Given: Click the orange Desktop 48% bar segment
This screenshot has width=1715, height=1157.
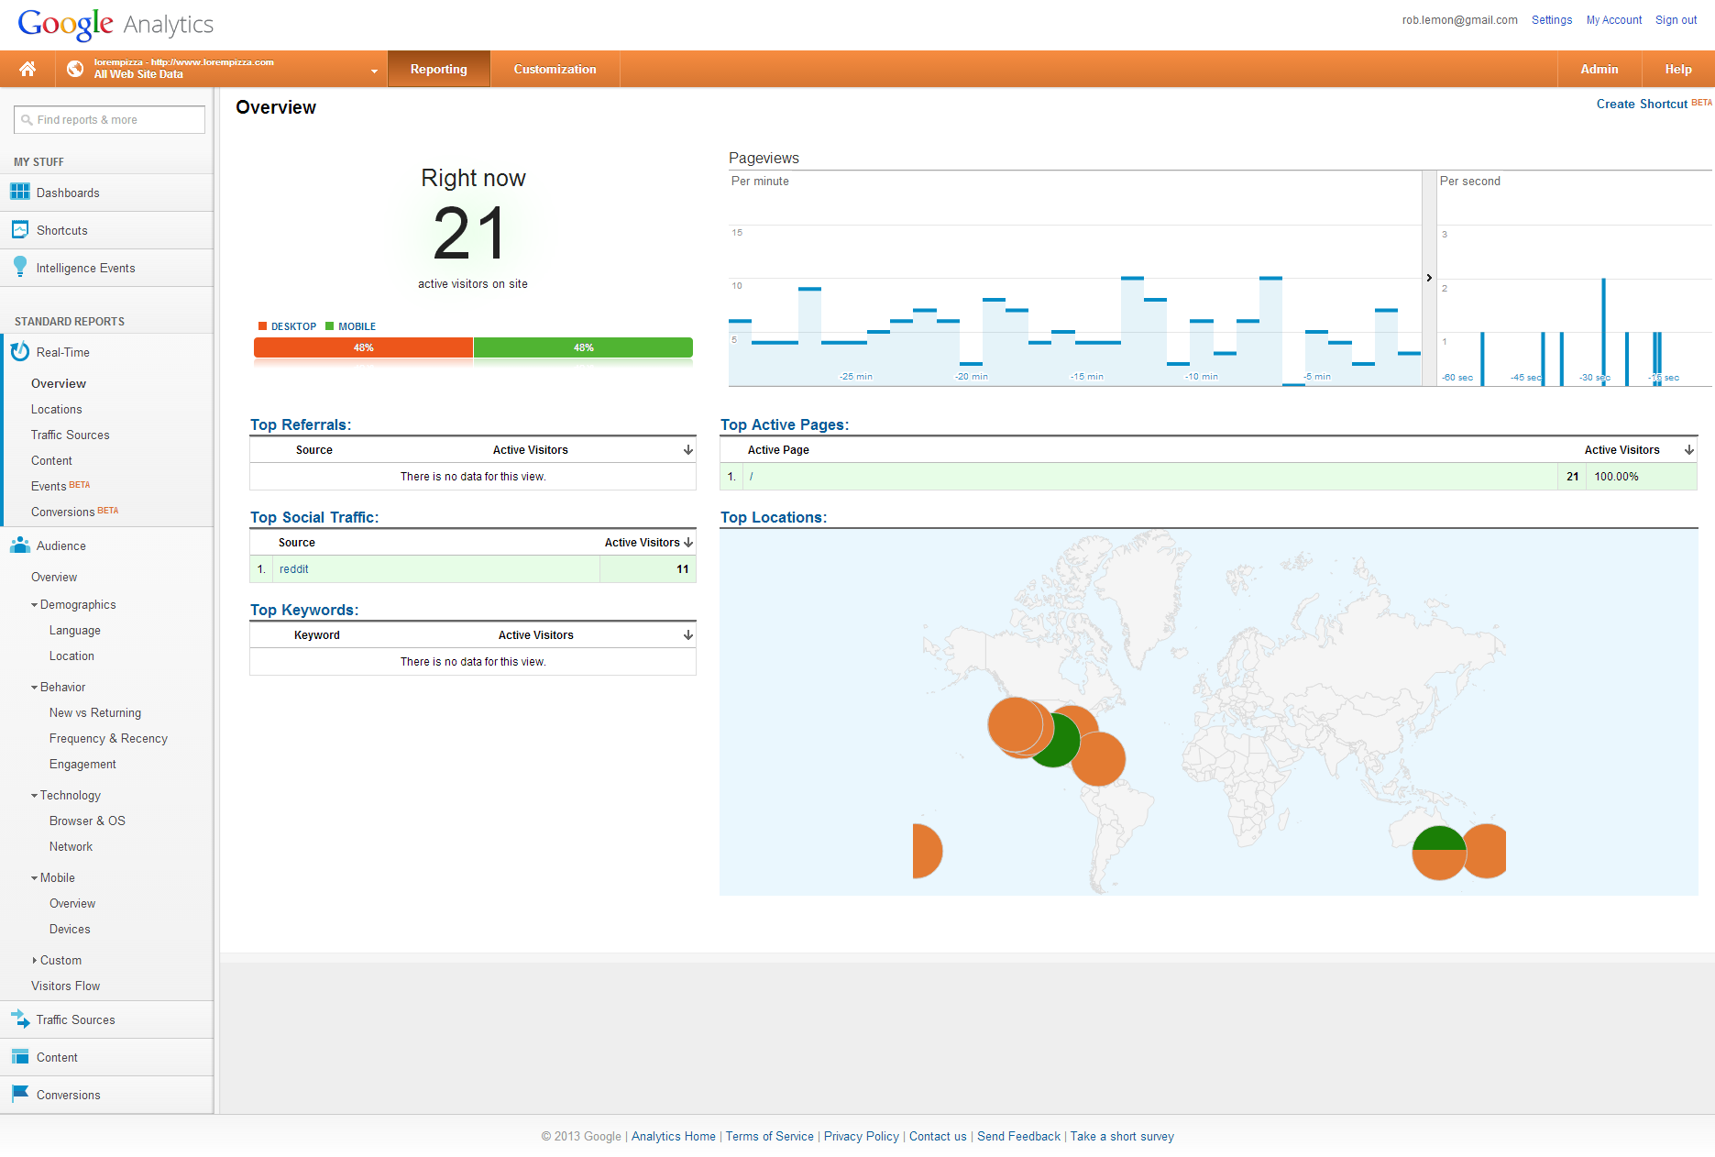Looking at the screenshot, I should tap(363, 348).
